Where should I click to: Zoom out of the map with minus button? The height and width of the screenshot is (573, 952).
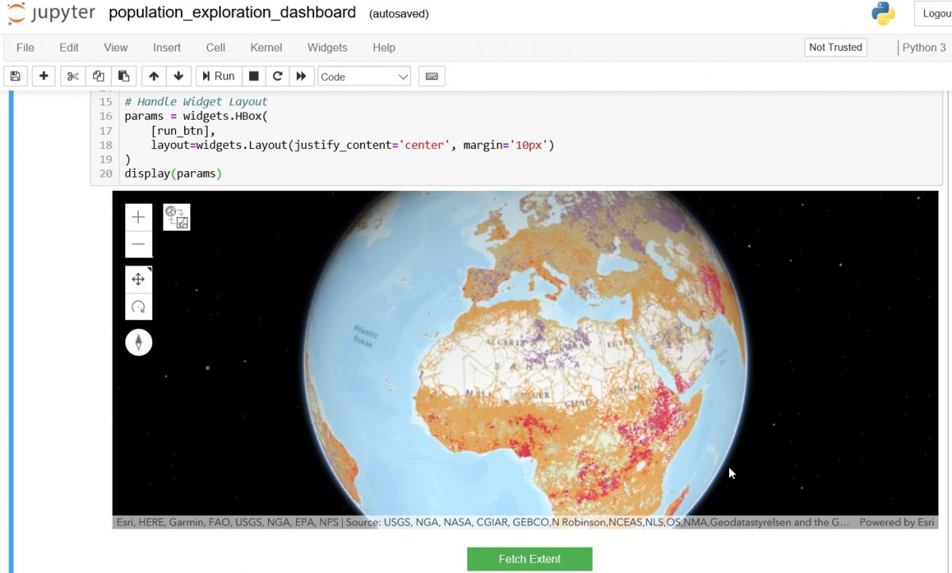[x=138, y=243]
